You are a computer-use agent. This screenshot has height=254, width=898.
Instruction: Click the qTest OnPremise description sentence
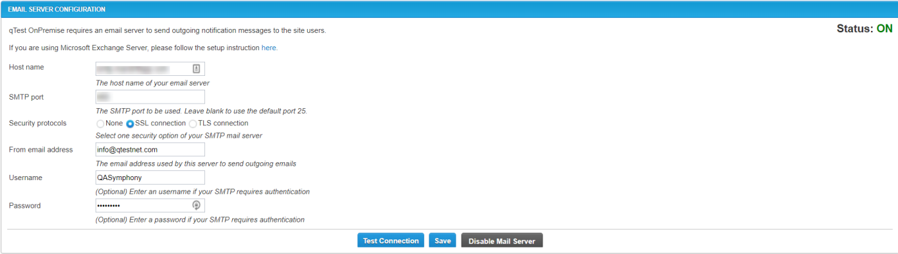[x=167, y=30]
